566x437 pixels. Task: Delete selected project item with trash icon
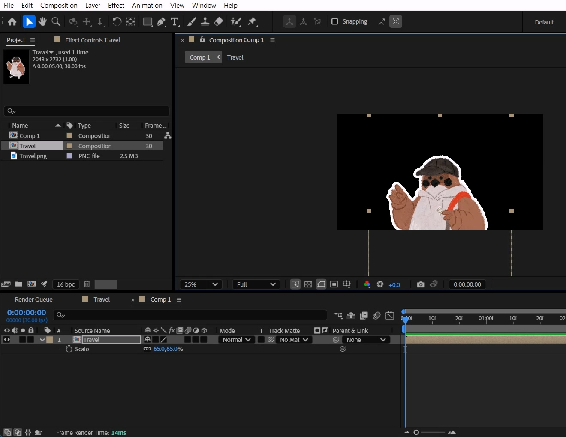pyautogui.click(x=87, y=284)
